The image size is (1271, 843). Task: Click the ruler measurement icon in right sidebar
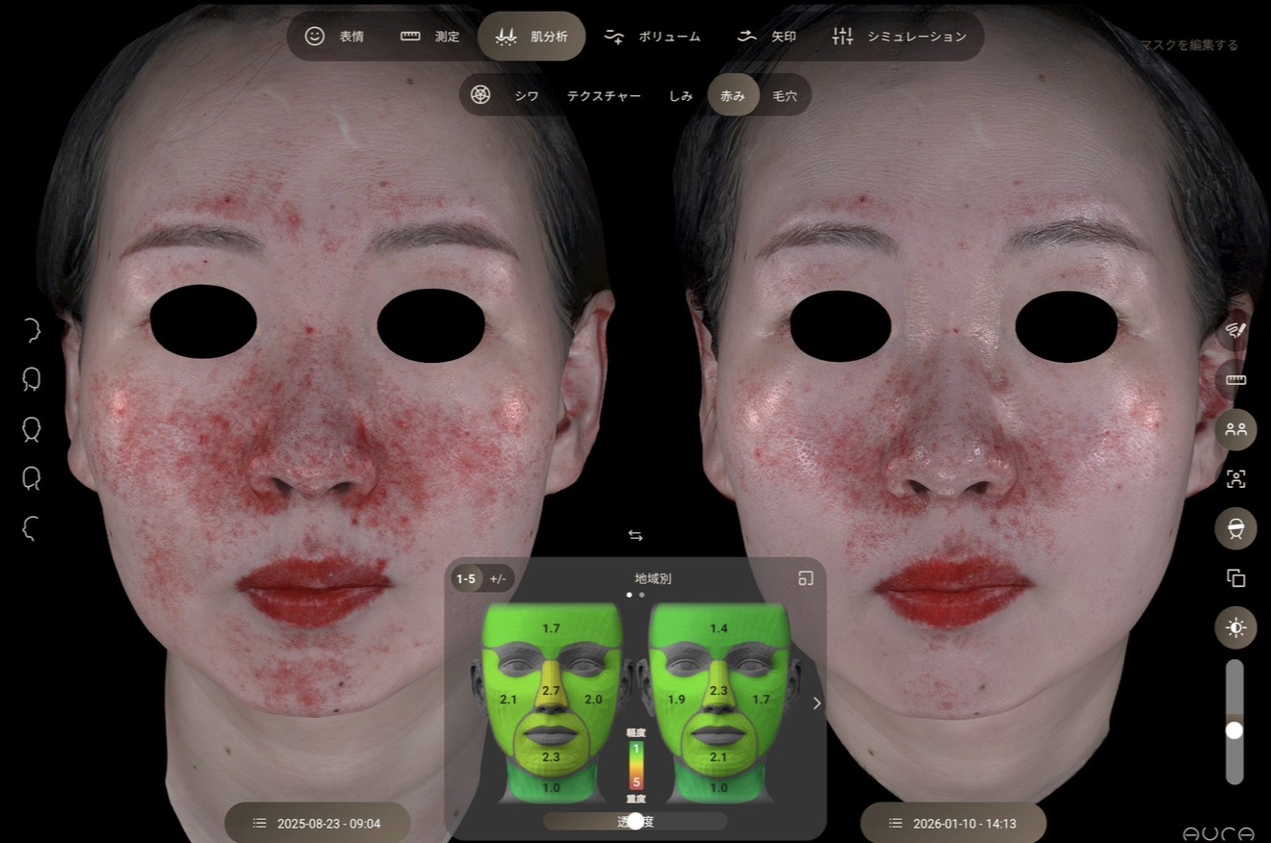click(x=1235, y=380)
